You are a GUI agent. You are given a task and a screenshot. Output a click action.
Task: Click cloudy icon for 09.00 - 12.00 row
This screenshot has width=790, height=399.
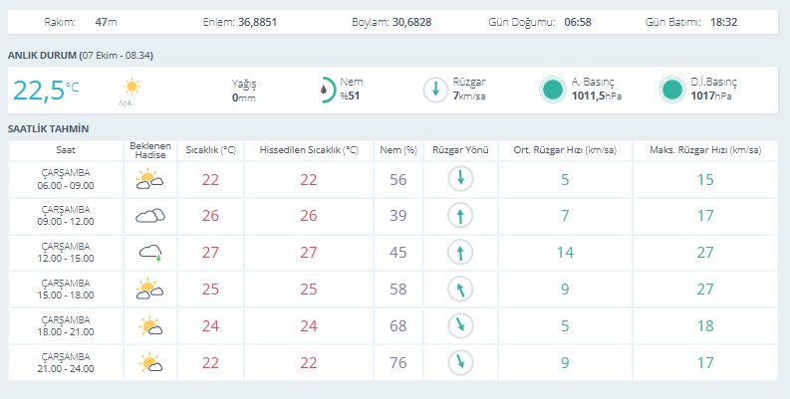(x=150, y=216)
